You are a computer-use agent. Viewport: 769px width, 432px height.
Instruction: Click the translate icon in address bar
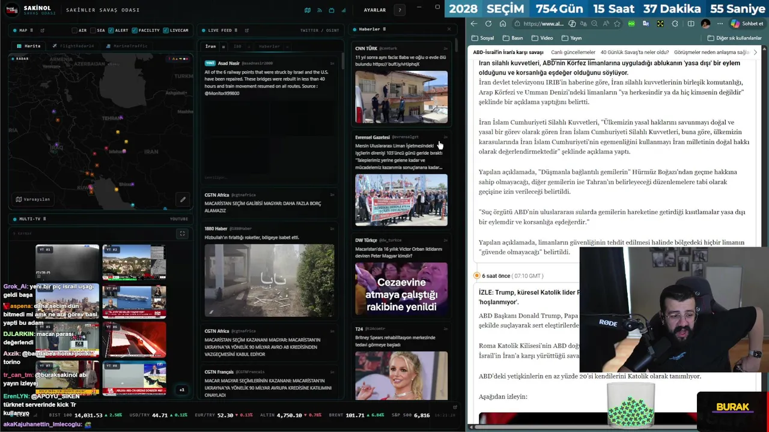point(583,23)
